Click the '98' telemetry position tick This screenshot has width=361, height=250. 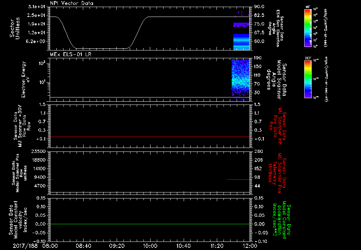click(x=257, y=177)
